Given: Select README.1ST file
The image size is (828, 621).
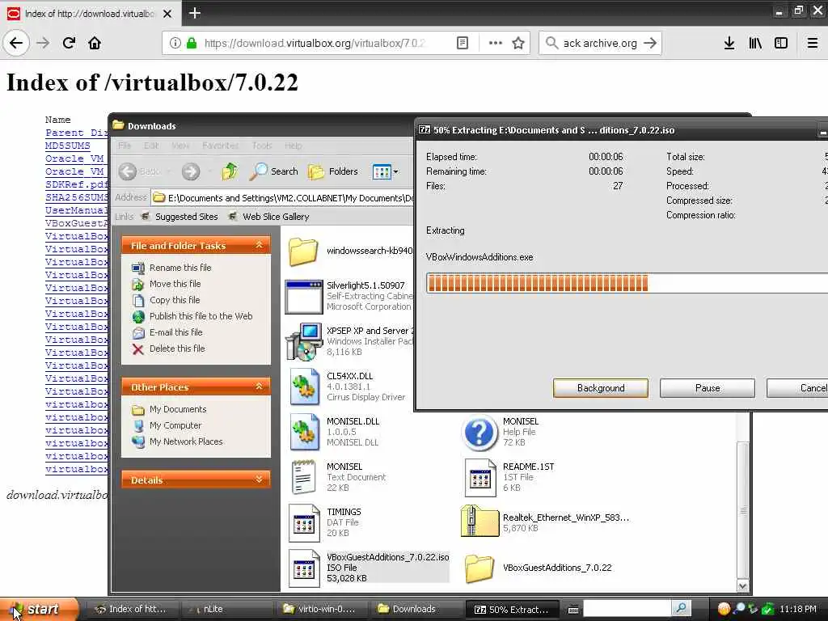Looking at the screenshot, I should [509, 477].
